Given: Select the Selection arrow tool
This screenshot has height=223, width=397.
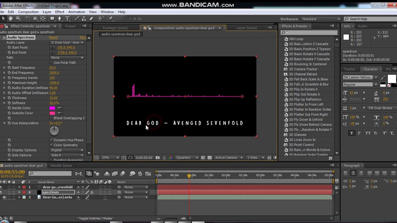Looking at the screenshot, I should click(x=3, y=19).
